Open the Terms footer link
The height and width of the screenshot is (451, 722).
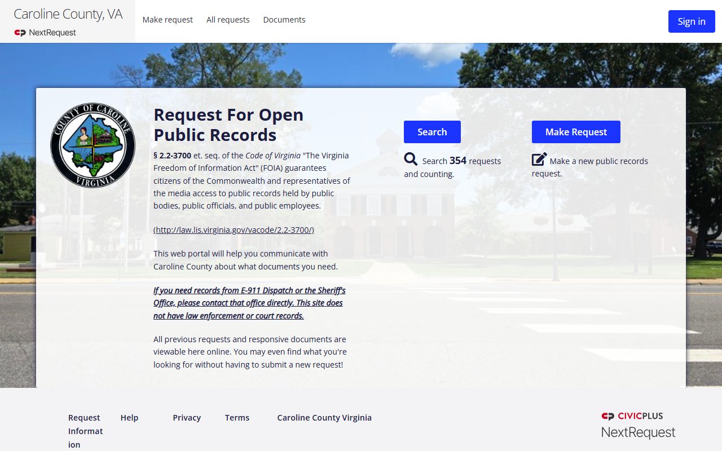(x=237, y=418)
